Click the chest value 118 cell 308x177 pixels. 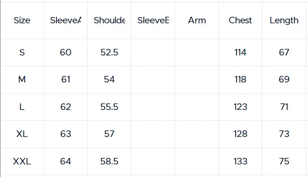(x=240, y=80)
